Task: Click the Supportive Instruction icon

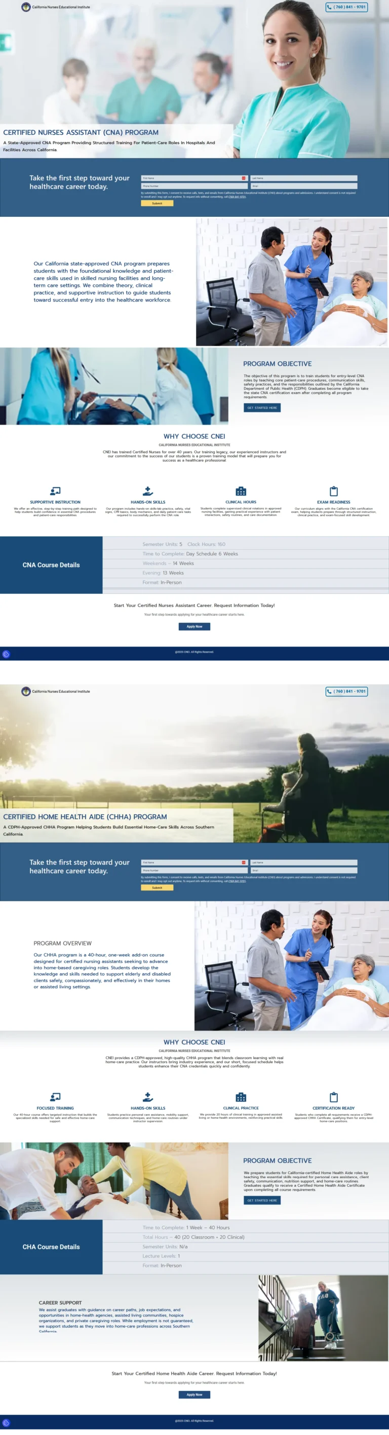Action: 55,491
